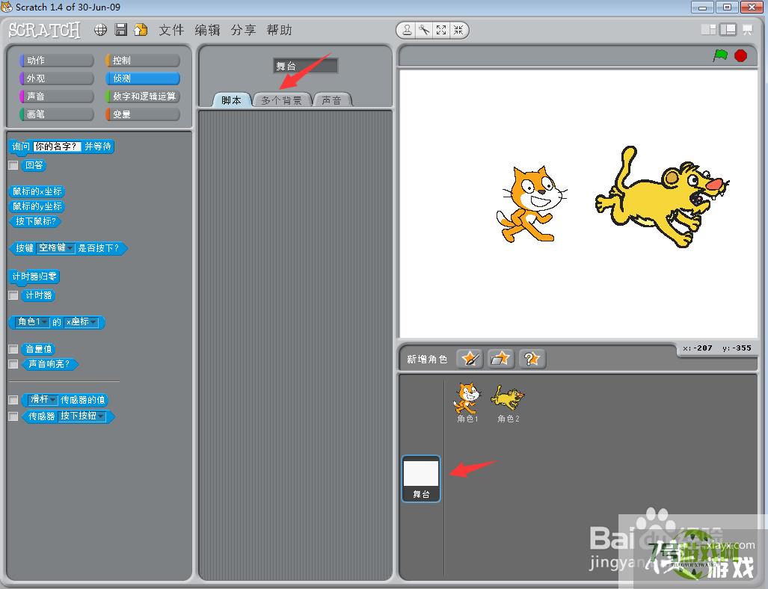
Task: Click the SCRATCH logo
Action: coord(44,30)
